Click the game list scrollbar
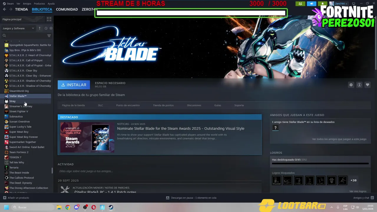Viewport: 377px width, 212px height. [x=52, y=170]
